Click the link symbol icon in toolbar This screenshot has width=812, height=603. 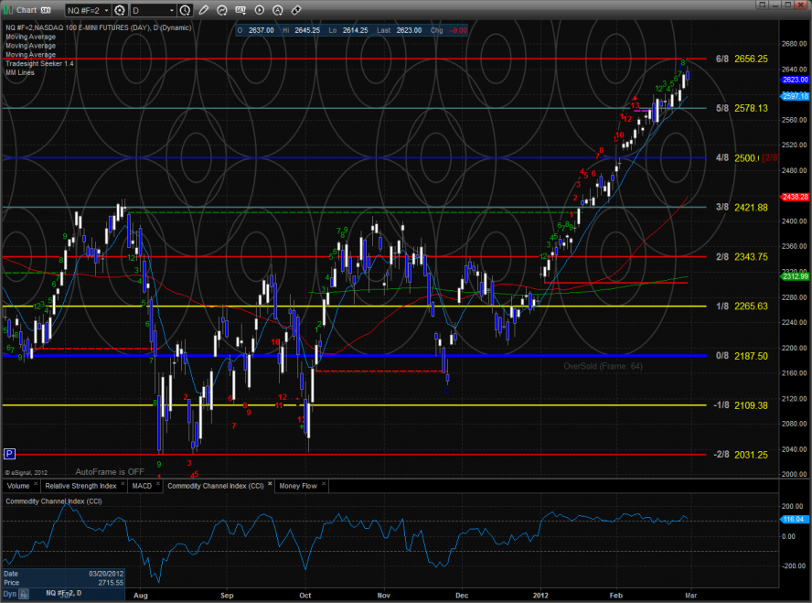(296, 11)
